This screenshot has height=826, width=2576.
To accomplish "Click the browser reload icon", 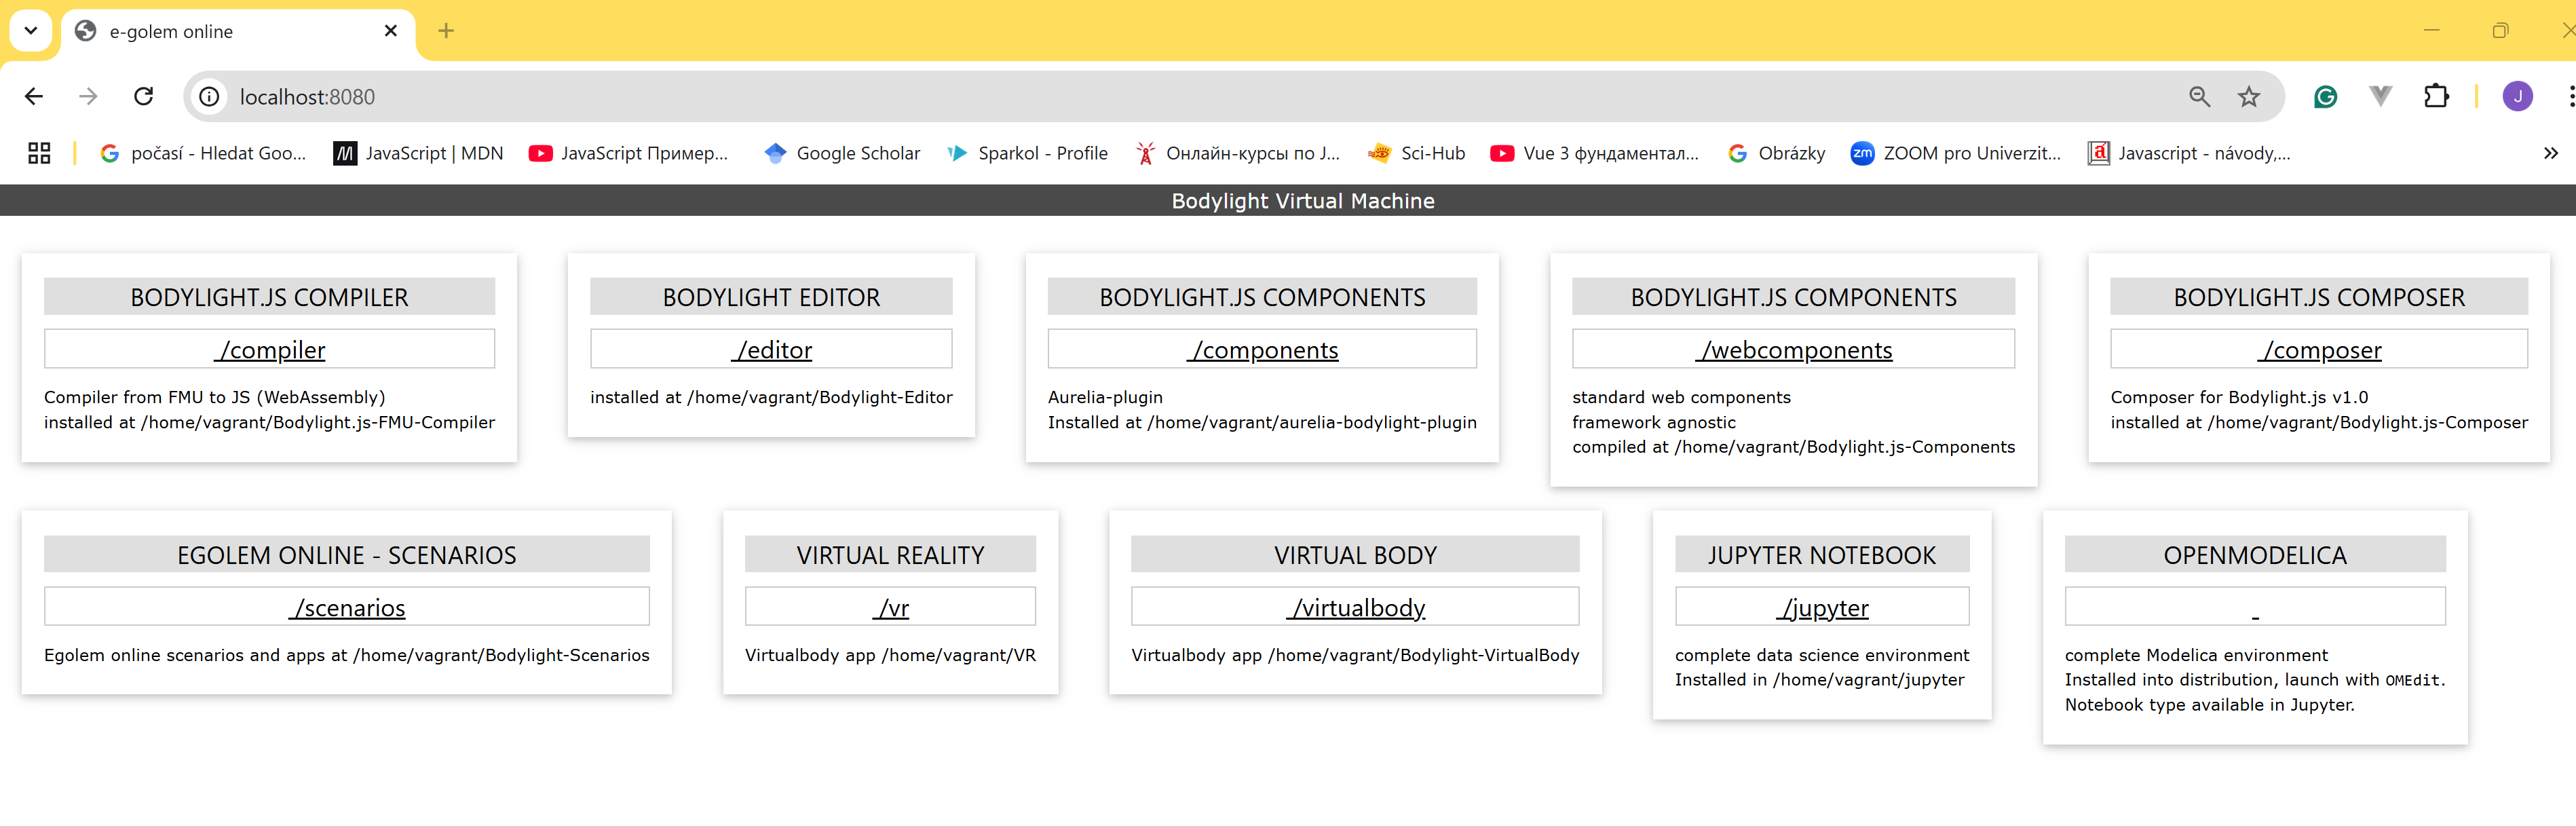I will point(144,96).
